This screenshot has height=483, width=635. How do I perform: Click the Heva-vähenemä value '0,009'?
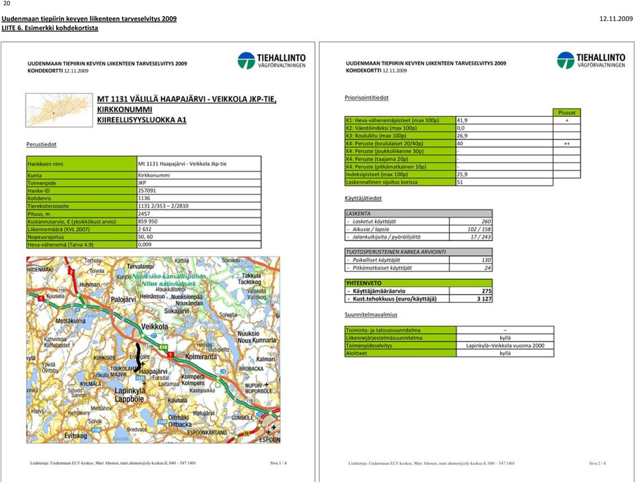tap(145, 244)
